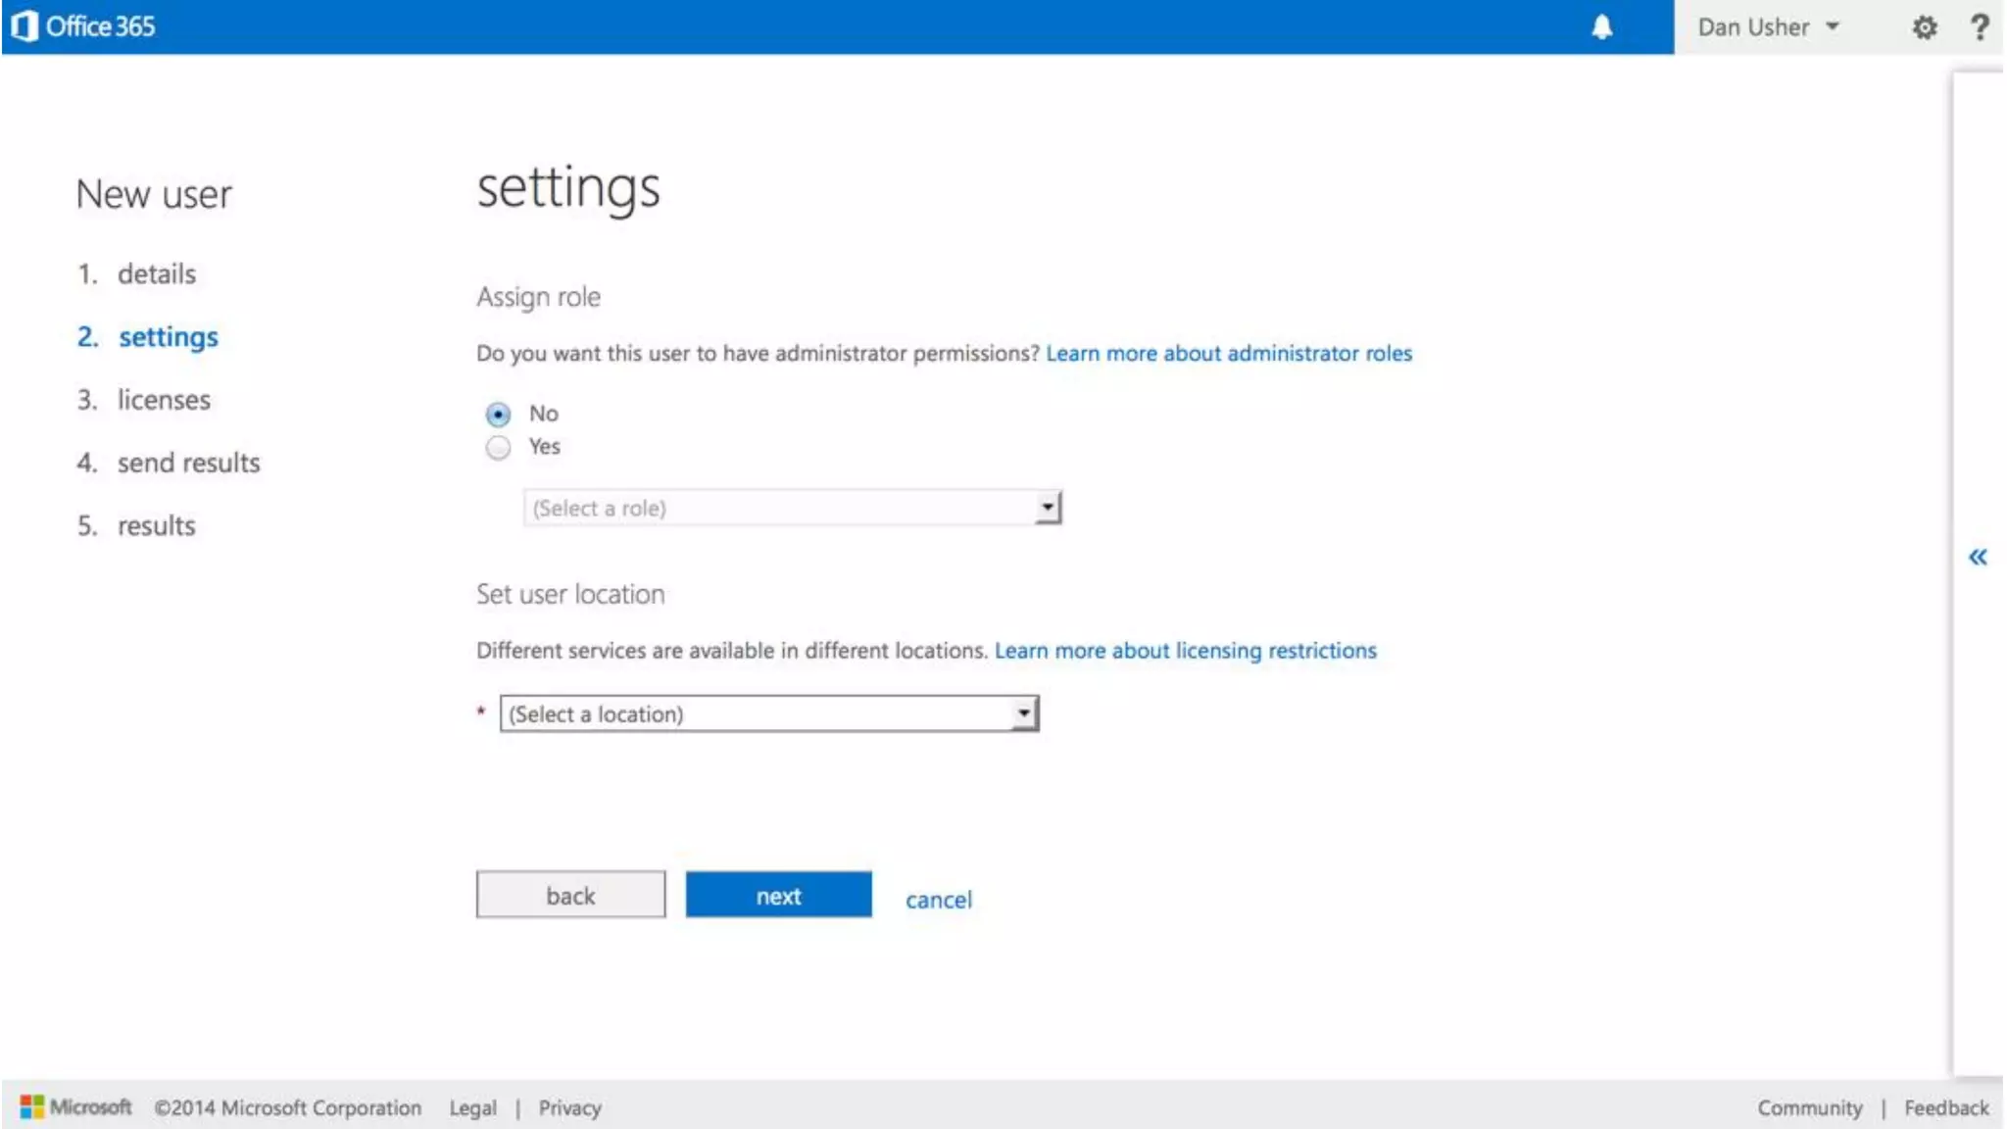Go to the licenses step
The image size is (2007, 1129).
[164, 400]
